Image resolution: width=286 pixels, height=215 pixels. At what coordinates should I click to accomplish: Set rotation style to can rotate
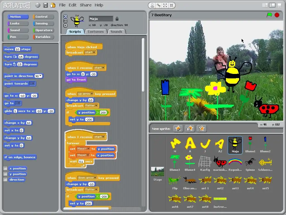click(65, 17)
